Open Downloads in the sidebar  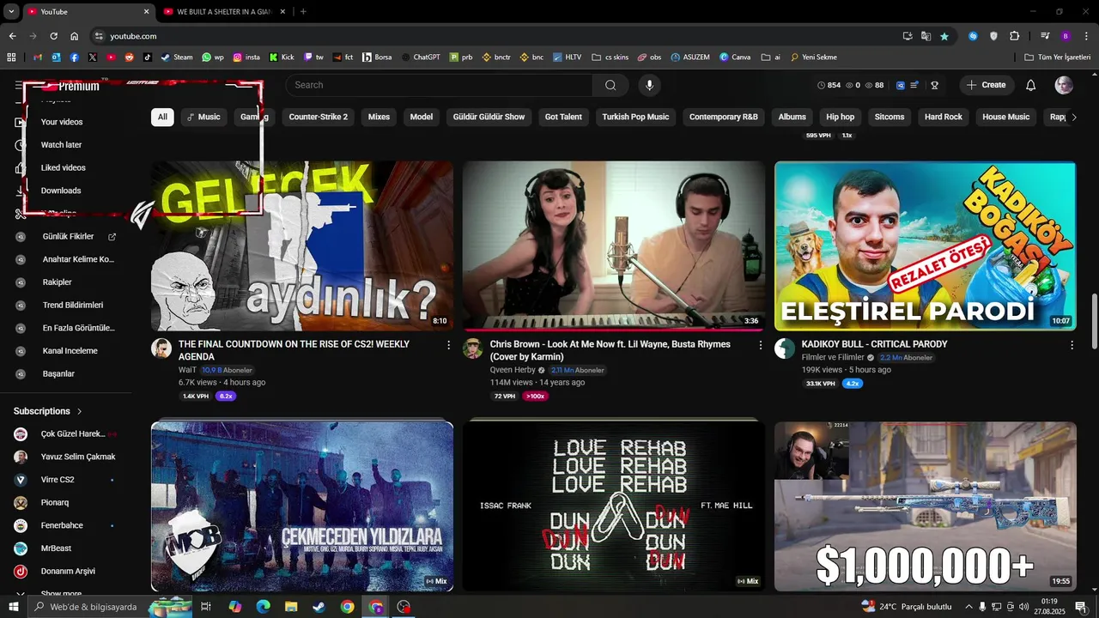(x=61, y=191)
